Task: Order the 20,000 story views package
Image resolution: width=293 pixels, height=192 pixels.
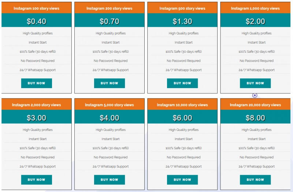Action: tap(255, 180)
